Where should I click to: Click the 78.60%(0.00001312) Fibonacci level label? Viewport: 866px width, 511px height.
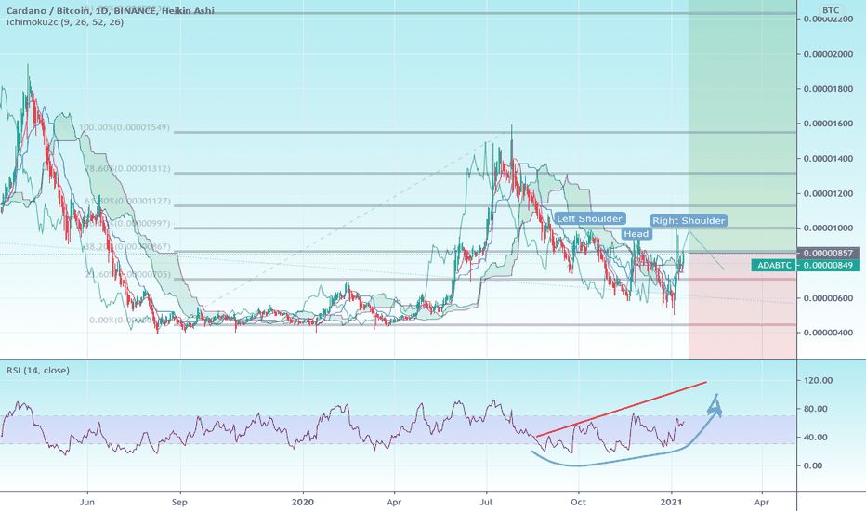127,168
